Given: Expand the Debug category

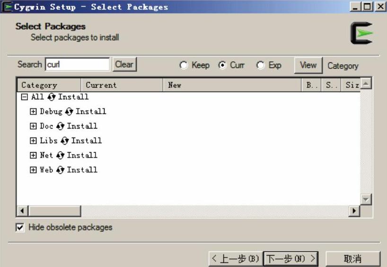Looking at the screenshot, I should [x=33, y=112].
